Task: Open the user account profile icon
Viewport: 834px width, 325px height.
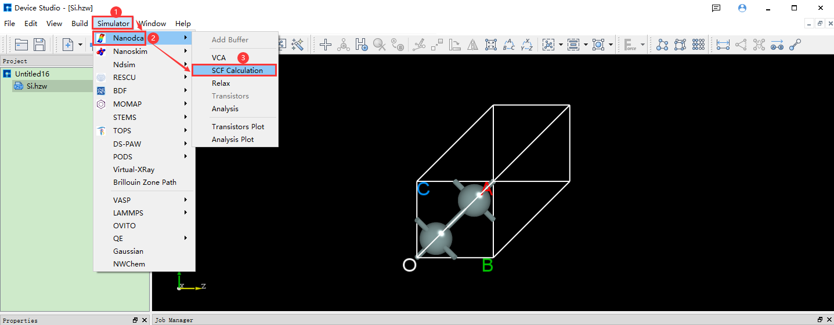Action: (742, 8)
